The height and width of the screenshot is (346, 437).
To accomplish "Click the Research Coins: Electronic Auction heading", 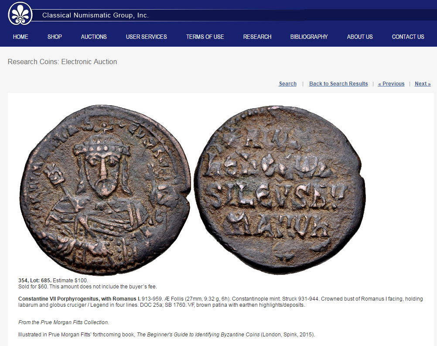I will [x=62, y=62].
